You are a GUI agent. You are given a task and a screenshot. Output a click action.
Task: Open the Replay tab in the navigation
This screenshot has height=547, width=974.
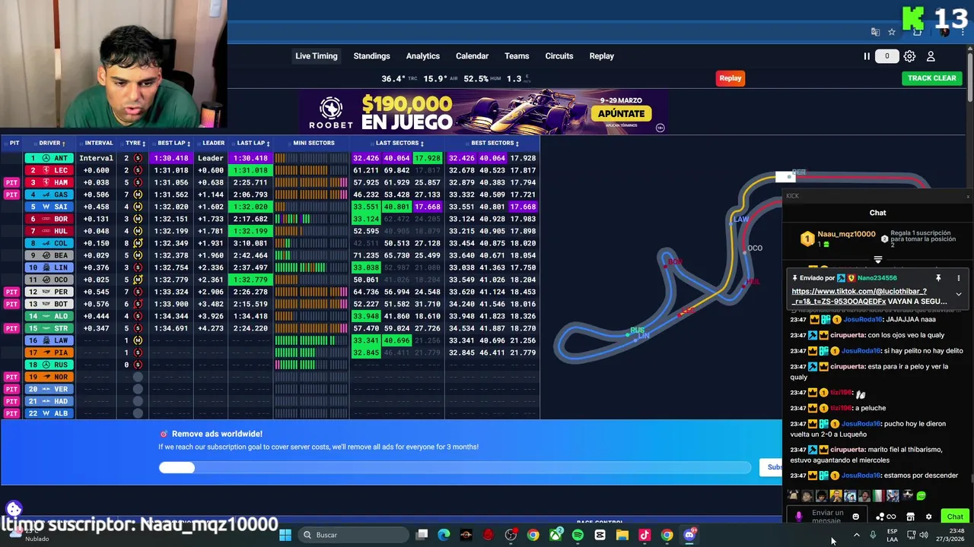pos(601,56)
